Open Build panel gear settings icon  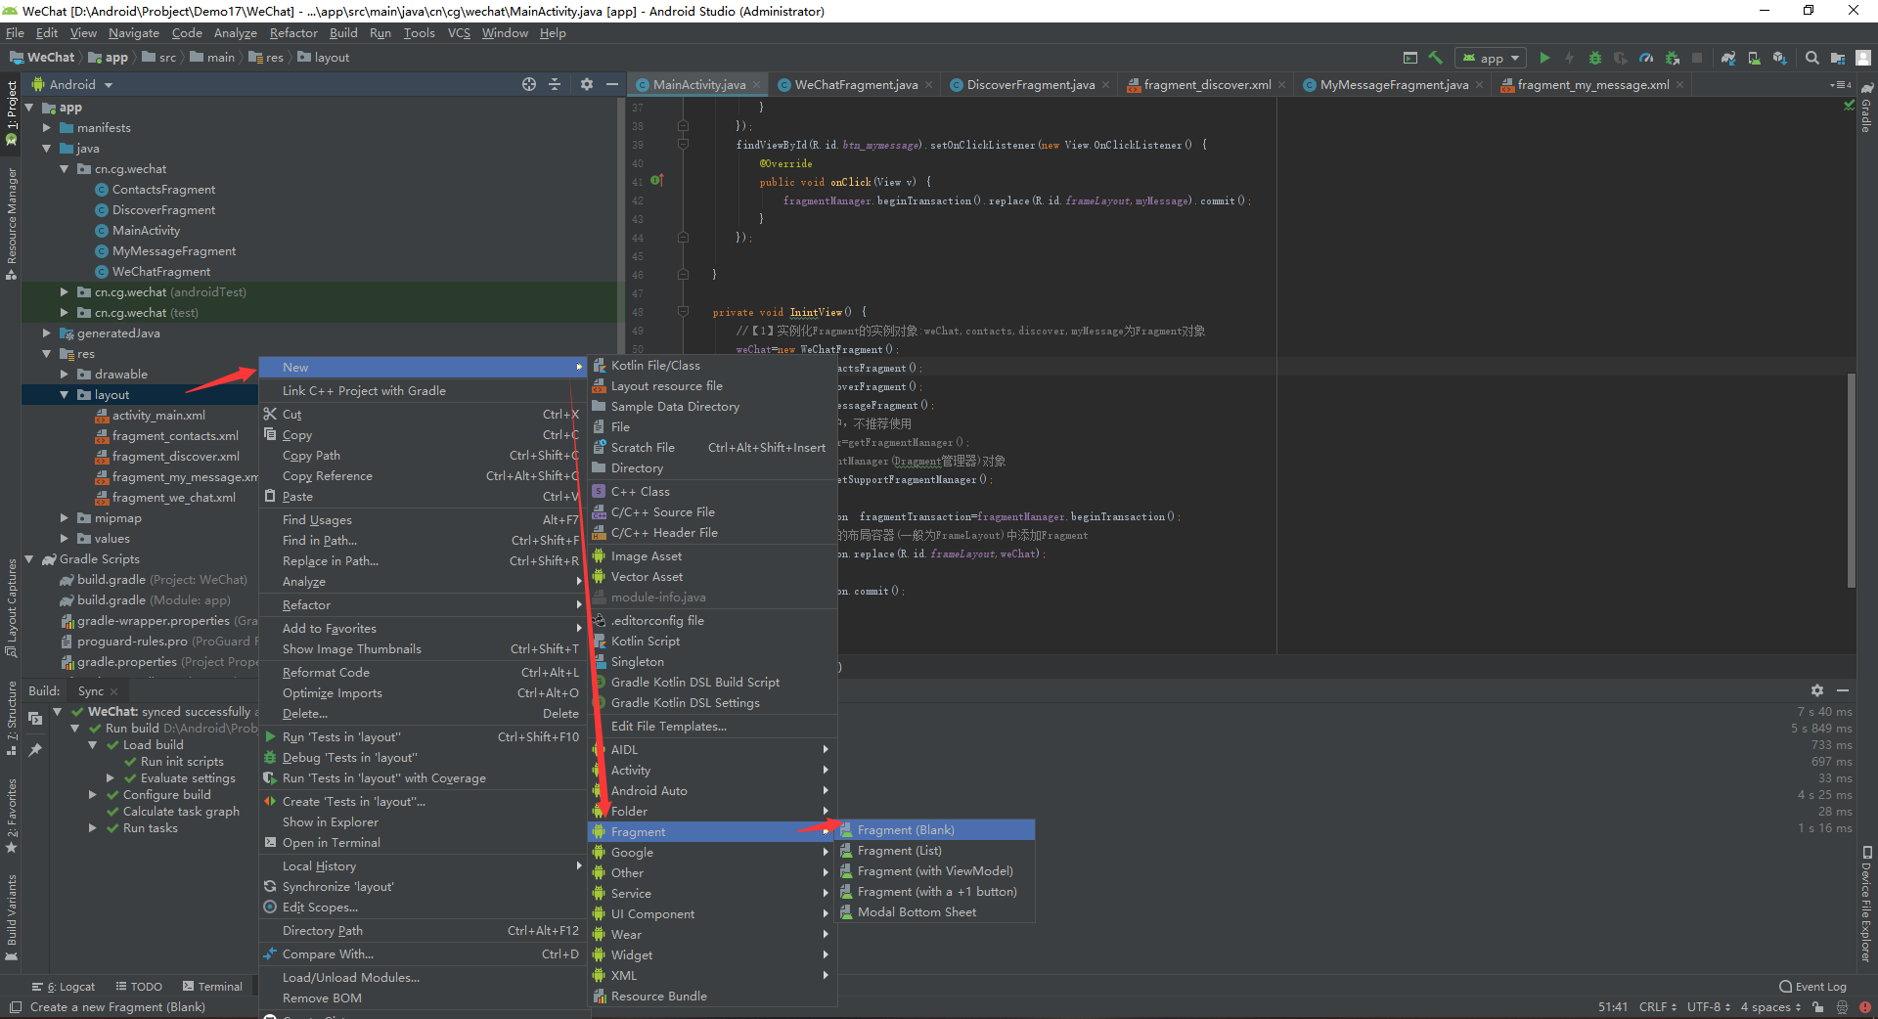1816,690
